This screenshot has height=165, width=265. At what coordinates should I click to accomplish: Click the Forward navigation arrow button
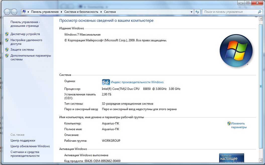[14, 12]
